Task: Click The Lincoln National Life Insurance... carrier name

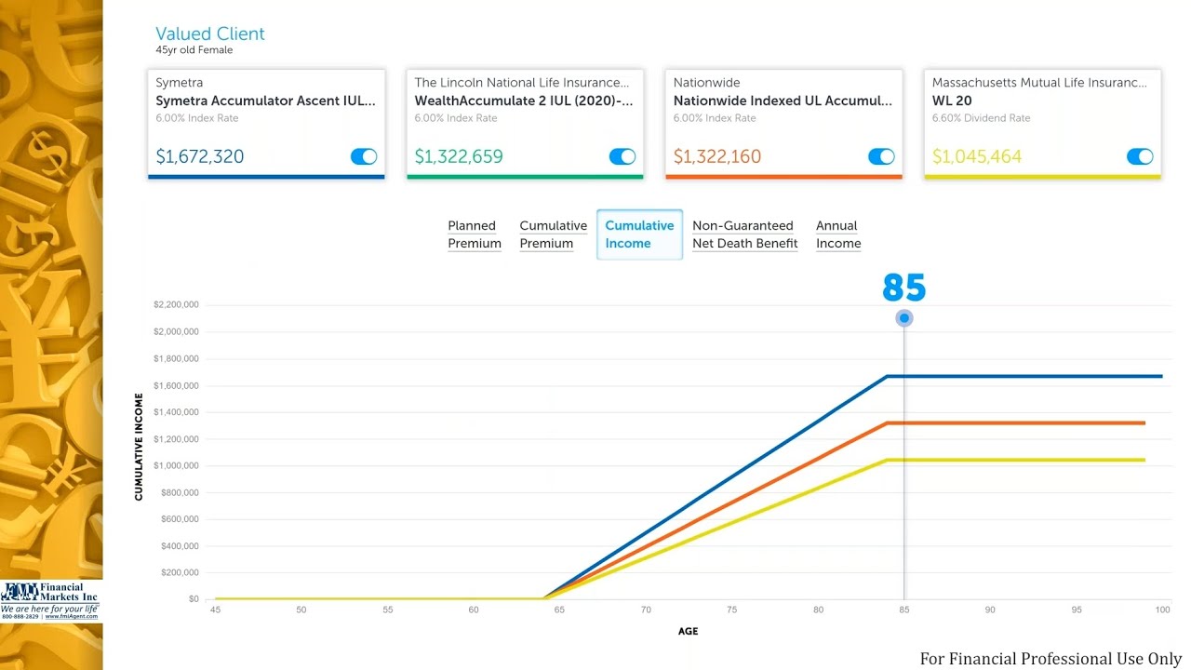Action: click(521, 83)
